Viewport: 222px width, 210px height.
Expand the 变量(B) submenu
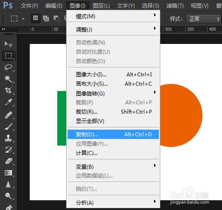(113, 166)
